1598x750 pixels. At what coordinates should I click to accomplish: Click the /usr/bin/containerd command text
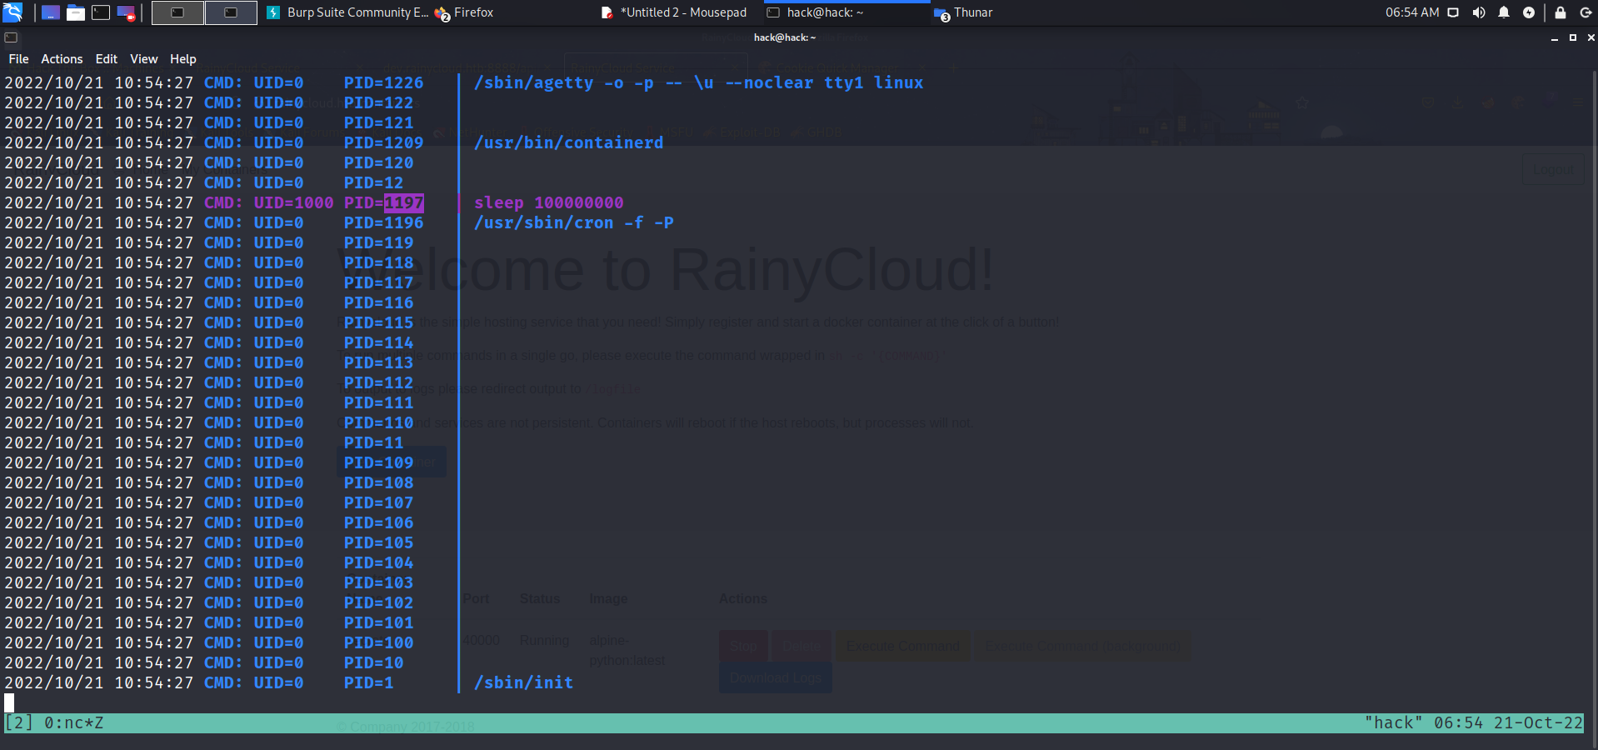click(568, 142)
